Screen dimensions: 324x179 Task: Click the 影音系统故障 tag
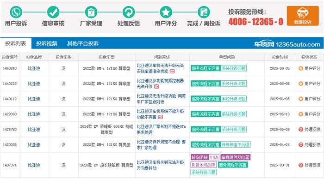tap(203, 165)
